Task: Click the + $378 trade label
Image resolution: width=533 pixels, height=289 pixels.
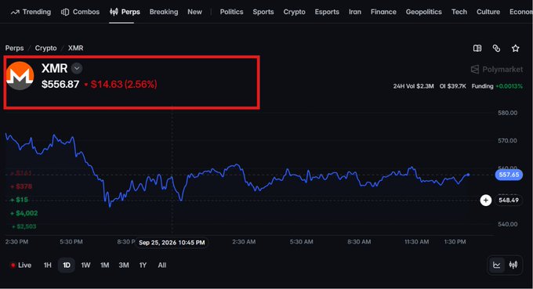Action: (21, 186)
